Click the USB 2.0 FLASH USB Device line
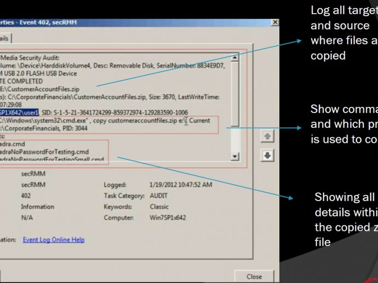 point(38,73)
